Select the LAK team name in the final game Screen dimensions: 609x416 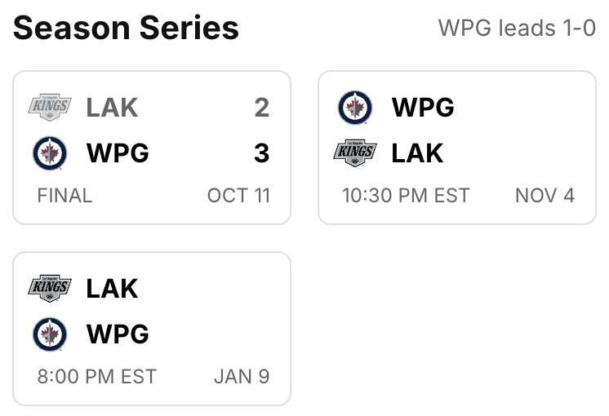click(112, 107)
